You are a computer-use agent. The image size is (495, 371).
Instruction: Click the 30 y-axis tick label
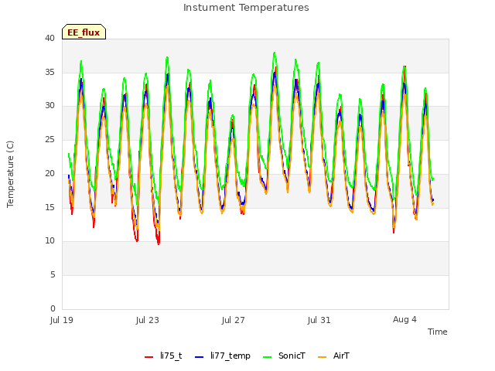[x=49, y=106]
